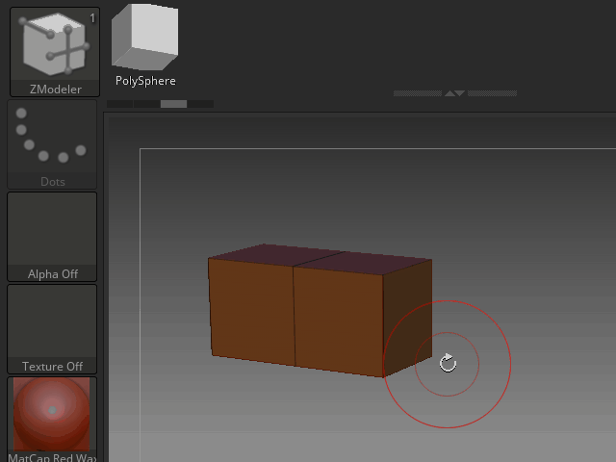The height and width of the screenshot is (462, 616).
Task: Open the Dots stroke type picker
Action: click(52, 138)
